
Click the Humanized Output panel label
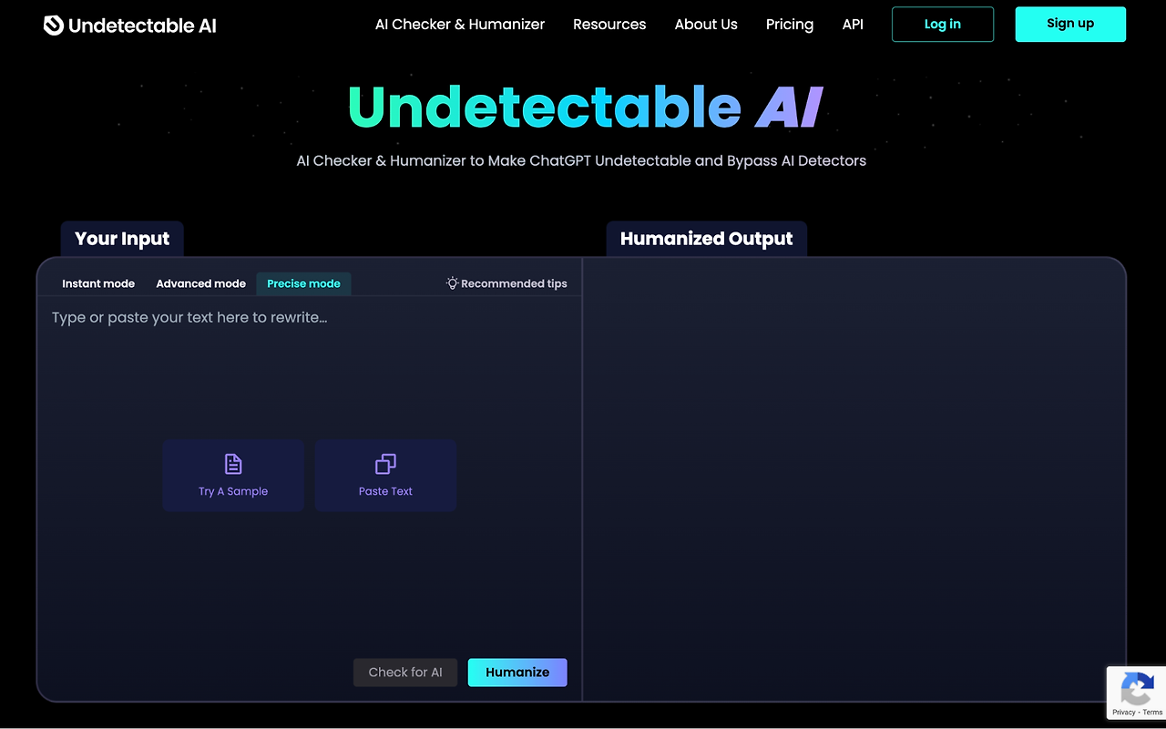coord(706,239)
